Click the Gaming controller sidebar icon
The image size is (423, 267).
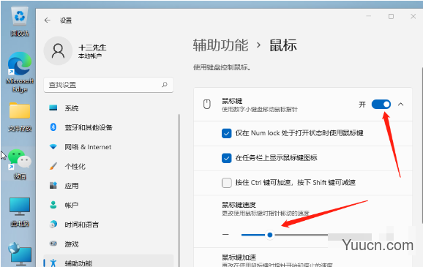(53, 244)
